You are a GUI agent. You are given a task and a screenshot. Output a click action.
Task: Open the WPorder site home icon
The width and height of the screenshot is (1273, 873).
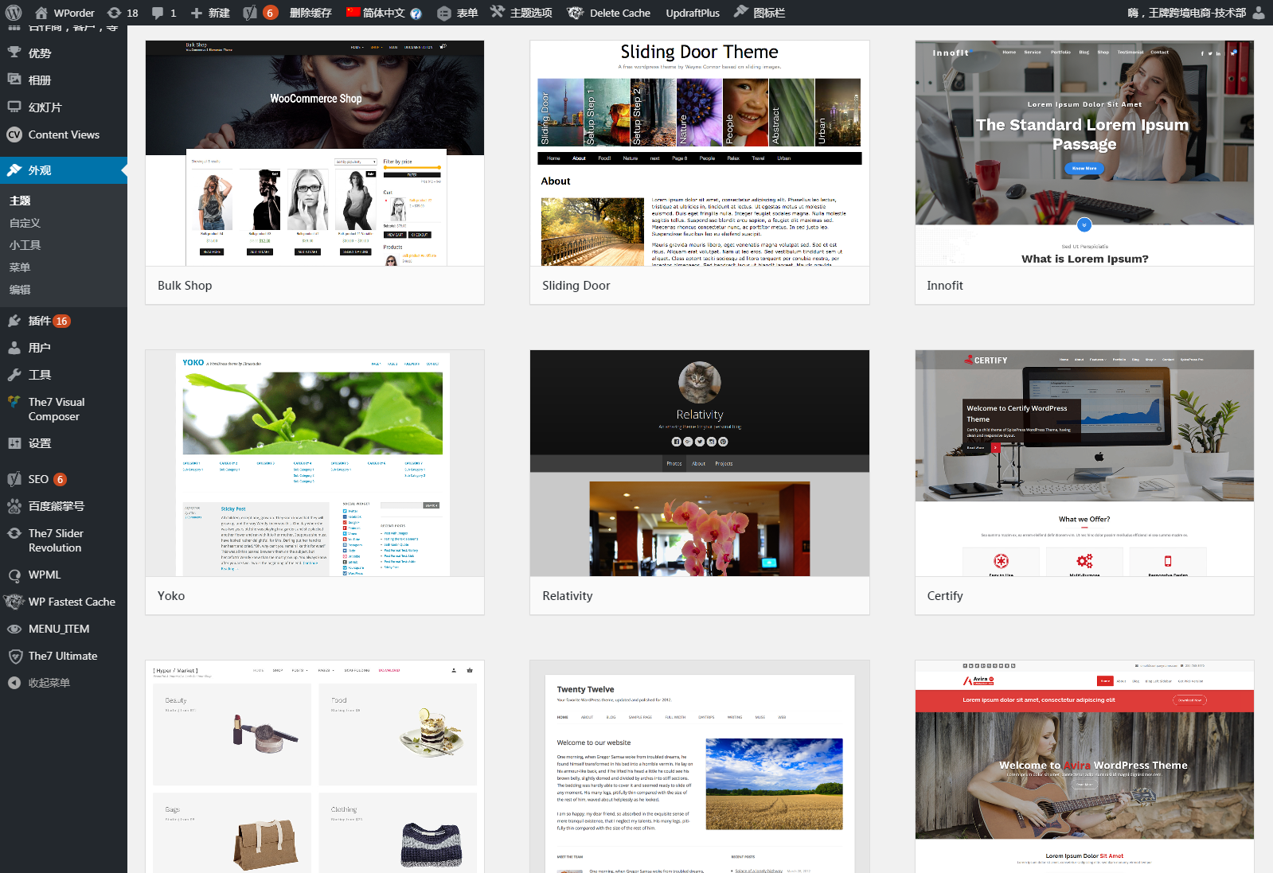[41, 13]
